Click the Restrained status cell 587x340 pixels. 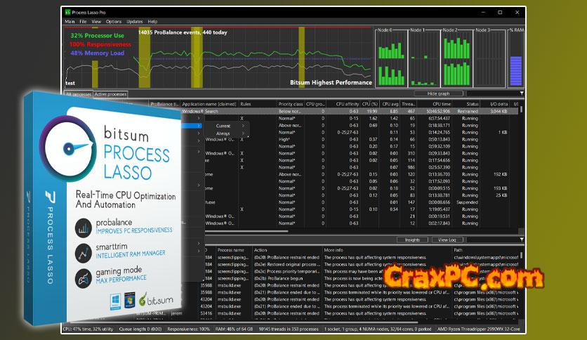pyautogui.click(x=468, y=111)
